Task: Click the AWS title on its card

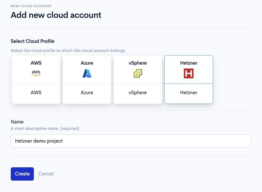Action: [36, 63]
